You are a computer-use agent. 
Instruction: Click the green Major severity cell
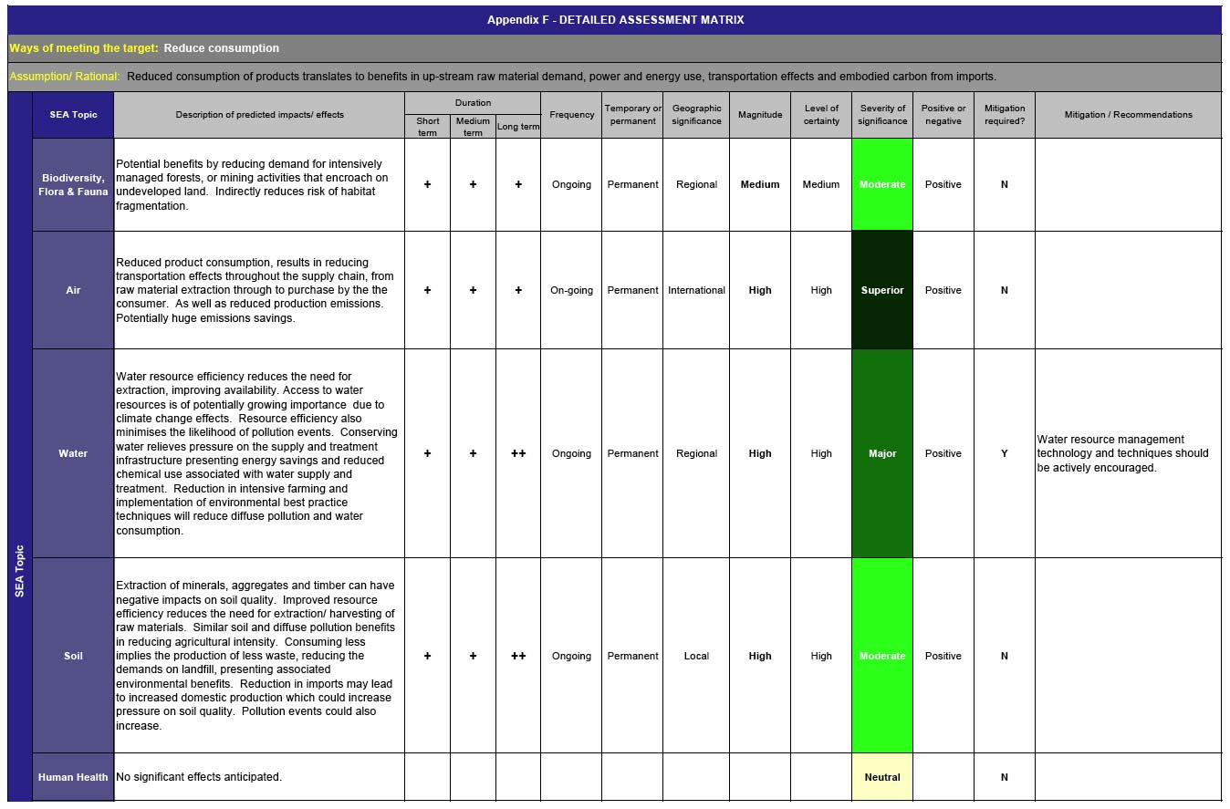tap(882, 453)
